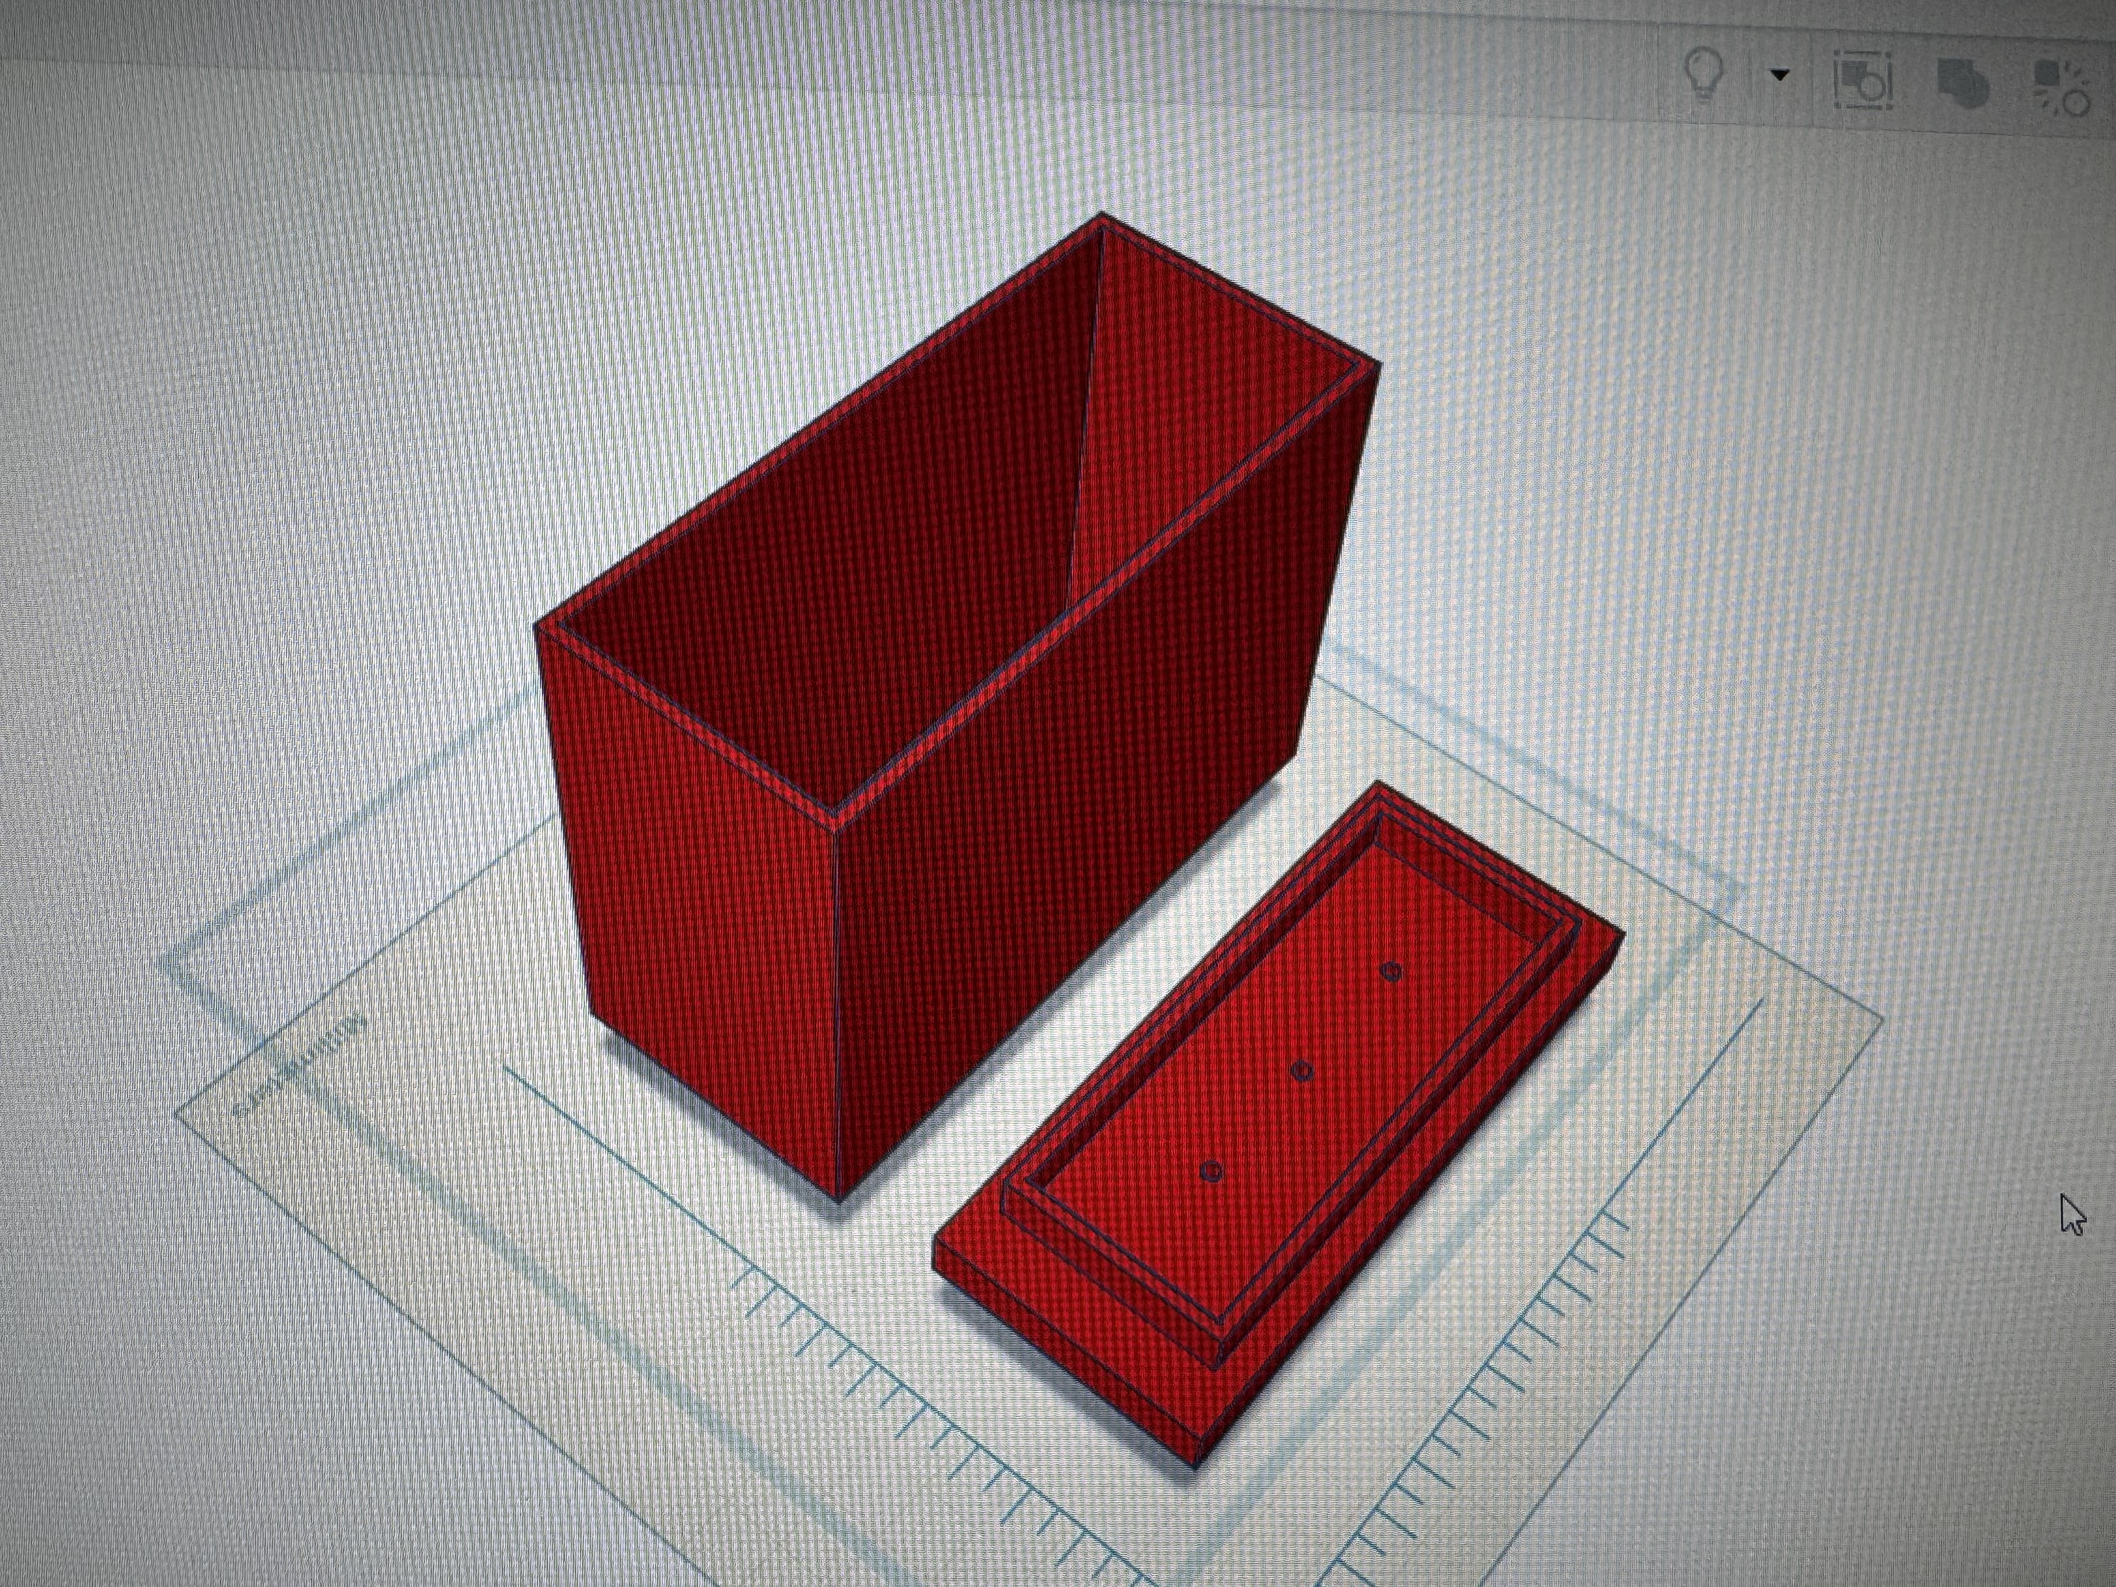Open the dropdown arrow beside the lightbulb

(1780, 75)
